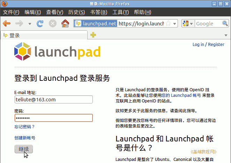This screenshot has height=163, width=231.
Task: Click the search magnifier icon
Action: pyautogui.click(x=225, y=24)
